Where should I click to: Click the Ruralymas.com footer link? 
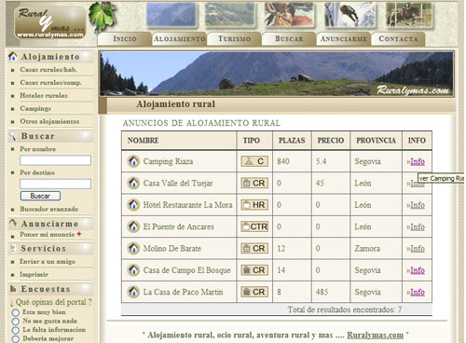tap(375, 335)
